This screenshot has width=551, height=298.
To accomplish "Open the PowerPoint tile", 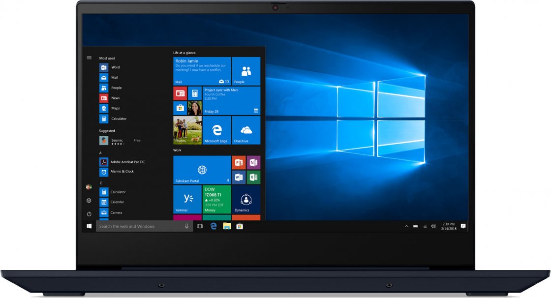I will coord(239,163).
